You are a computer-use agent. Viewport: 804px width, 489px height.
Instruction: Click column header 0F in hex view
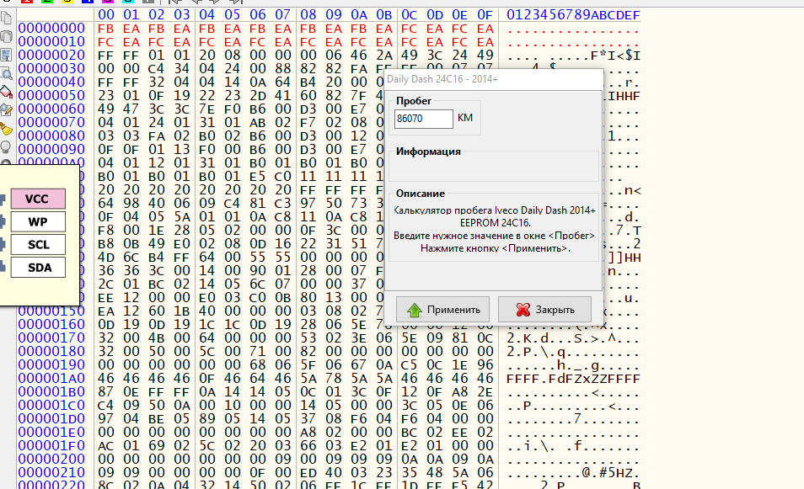[x=485, y=15]
